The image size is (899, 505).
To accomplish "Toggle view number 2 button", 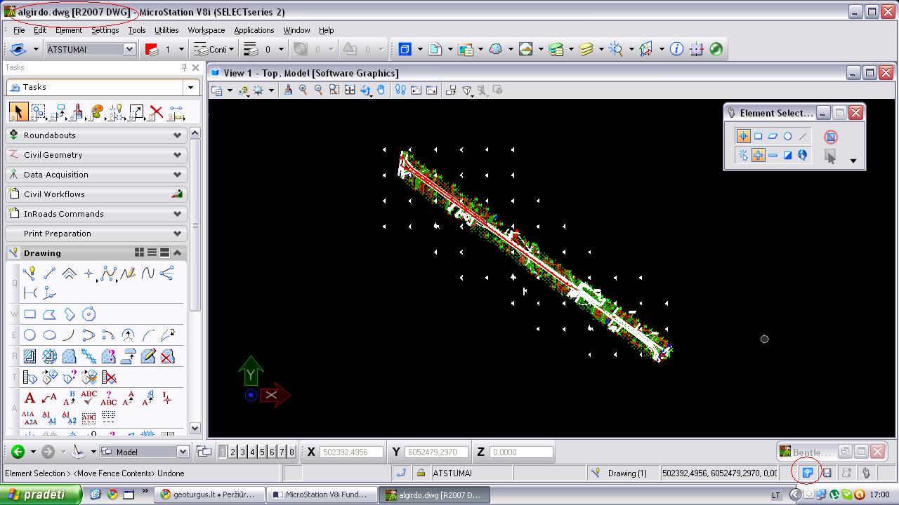I will click(233, 452).
